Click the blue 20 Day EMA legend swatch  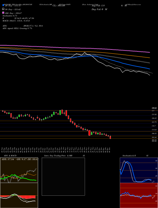point(3,5)
